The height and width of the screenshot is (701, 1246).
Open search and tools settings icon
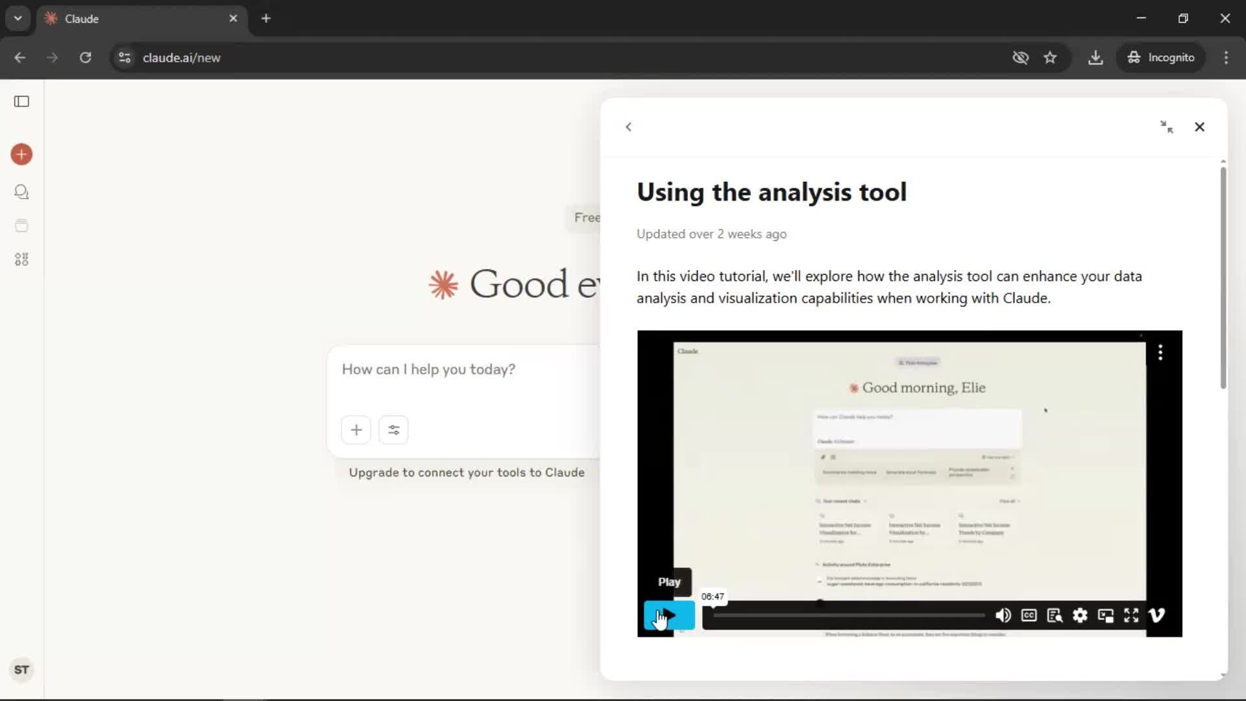(393, 430)
